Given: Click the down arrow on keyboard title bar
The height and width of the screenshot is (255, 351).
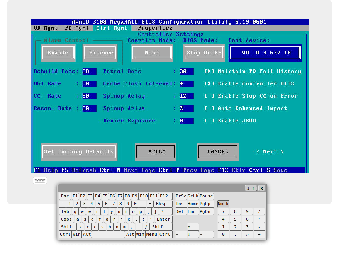Looking at the screenshot, I should [248, 188].
